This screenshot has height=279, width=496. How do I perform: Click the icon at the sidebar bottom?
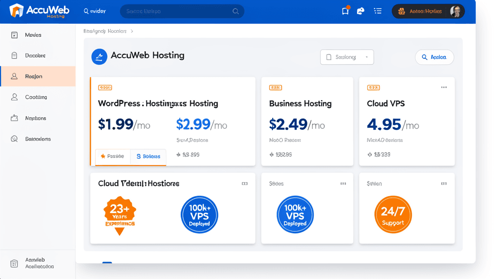click(14, 263)
